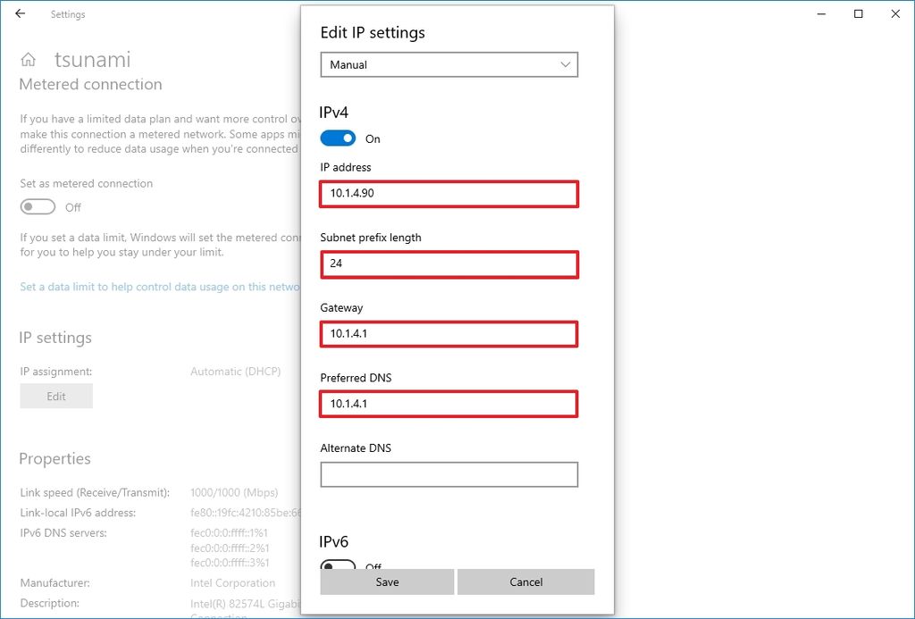The image size is (915, 619).
Task: Navigate back using the arrow icon
Action: 19,13
